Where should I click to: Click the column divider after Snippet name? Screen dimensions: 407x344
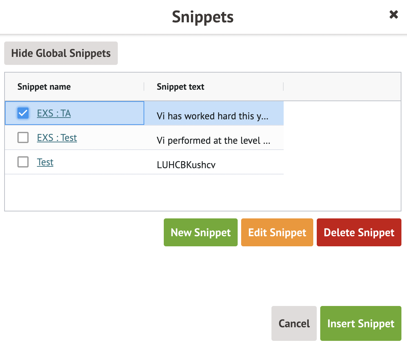[x=144, y=87]
